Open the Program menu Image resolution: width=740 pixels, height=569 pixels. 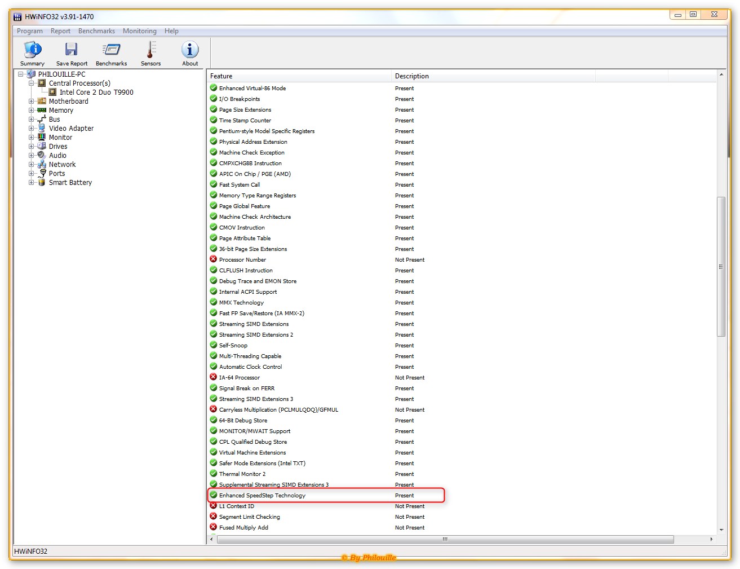pyautogui.click(x=29, y=31)
